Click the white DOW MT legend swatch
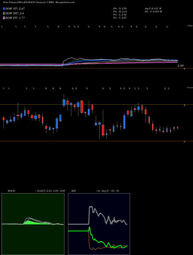The height and width of the screenshot is (255, 193). coord(4,14)
